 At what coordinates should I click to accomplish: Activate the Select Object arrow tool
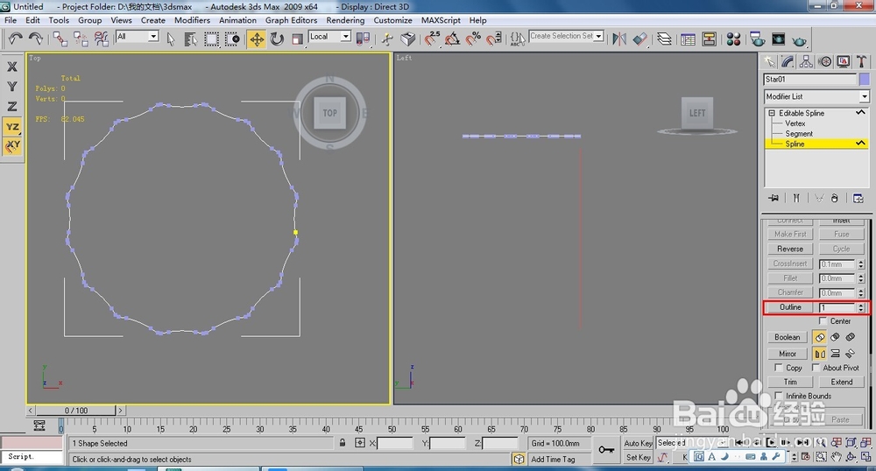pyautogui.click(x=171, y=39)
